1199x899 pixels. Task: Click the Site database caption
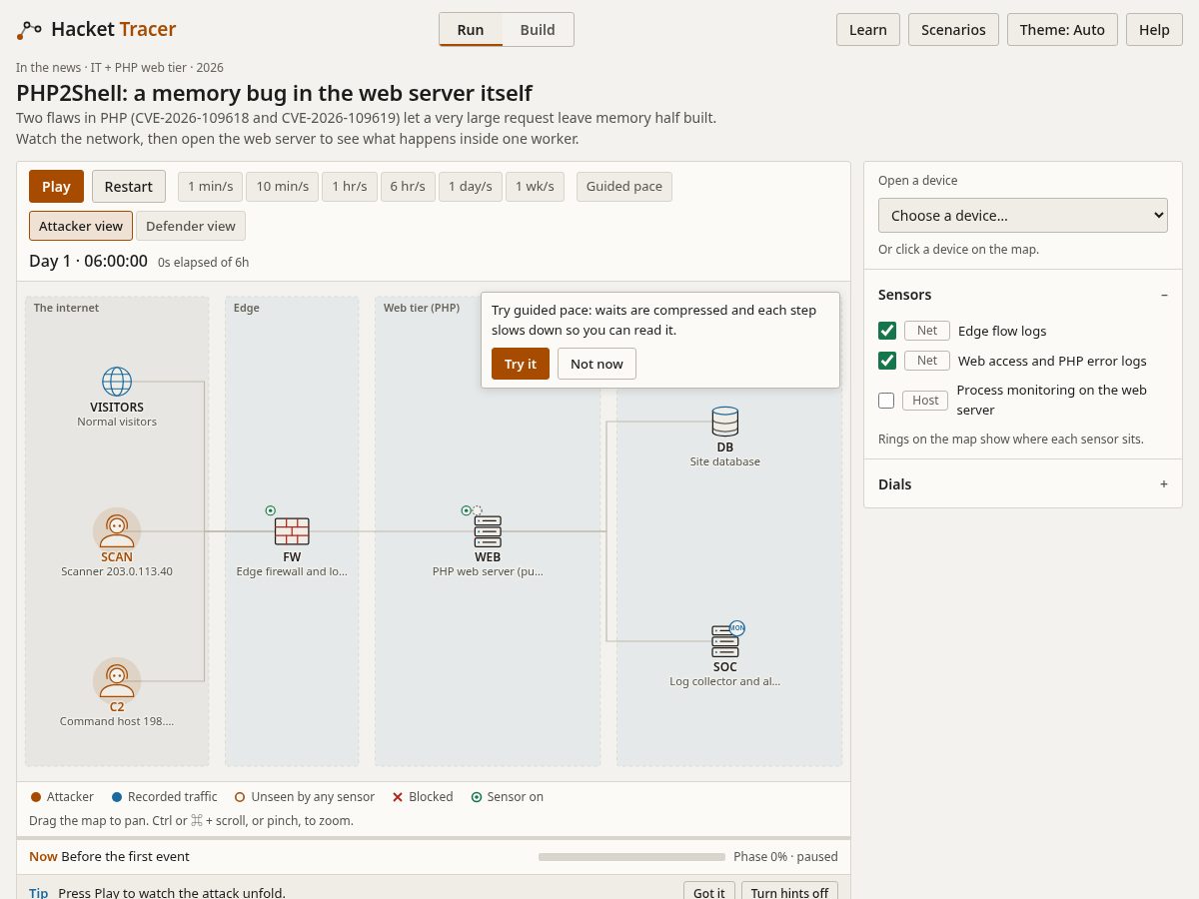[725, 462]
